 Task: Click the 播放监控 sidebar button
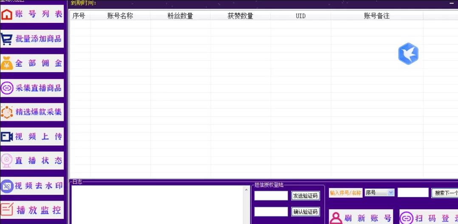pyautogui.click(x=32, y=210)
